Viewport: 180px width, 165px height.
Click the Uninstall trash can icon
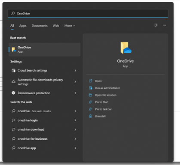point(91,116)
